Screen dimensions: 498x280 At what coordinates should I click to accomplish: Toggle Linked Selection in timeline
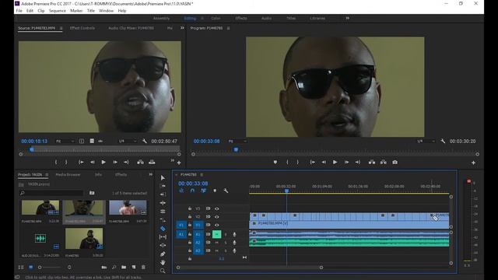click(203, 191)
